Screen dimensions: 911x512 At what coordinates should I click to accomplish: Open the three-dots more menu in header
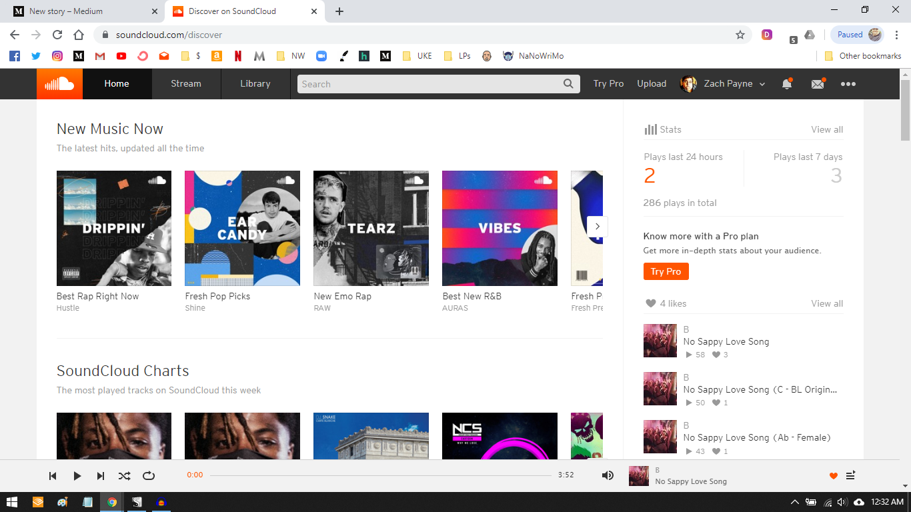point(848,84)
